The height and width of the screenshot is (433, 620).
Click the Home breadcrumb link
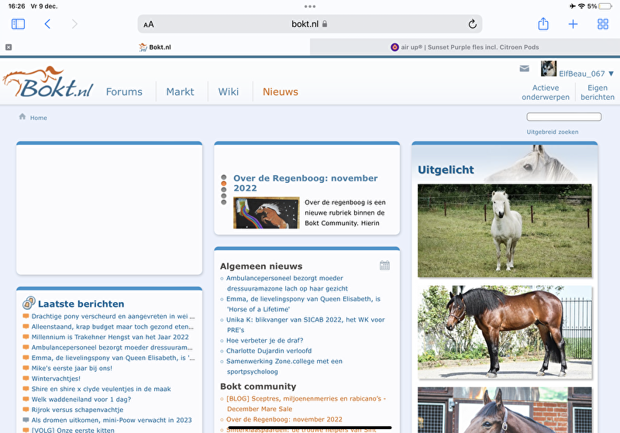[38, 118]
